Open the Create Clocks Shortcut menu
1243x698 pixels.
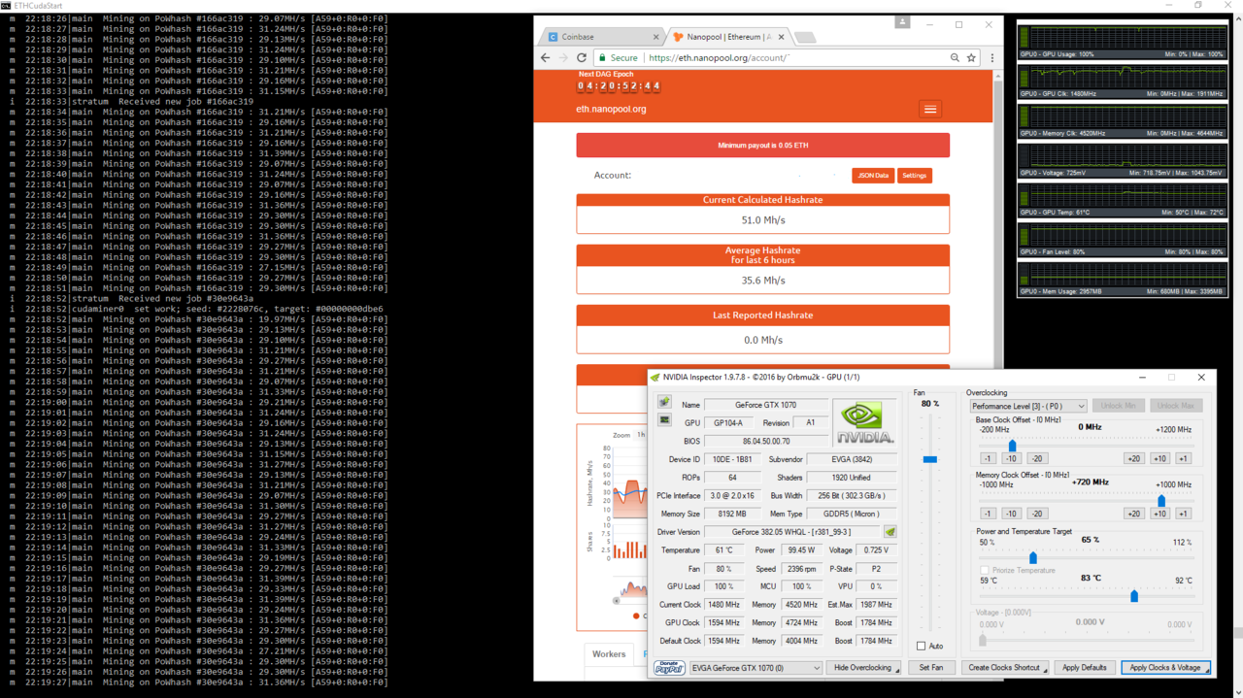click(x=1007, y=668)
